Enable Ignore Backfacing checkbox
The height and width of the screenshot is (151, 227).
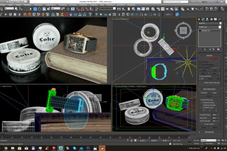(x=201, y=65)
